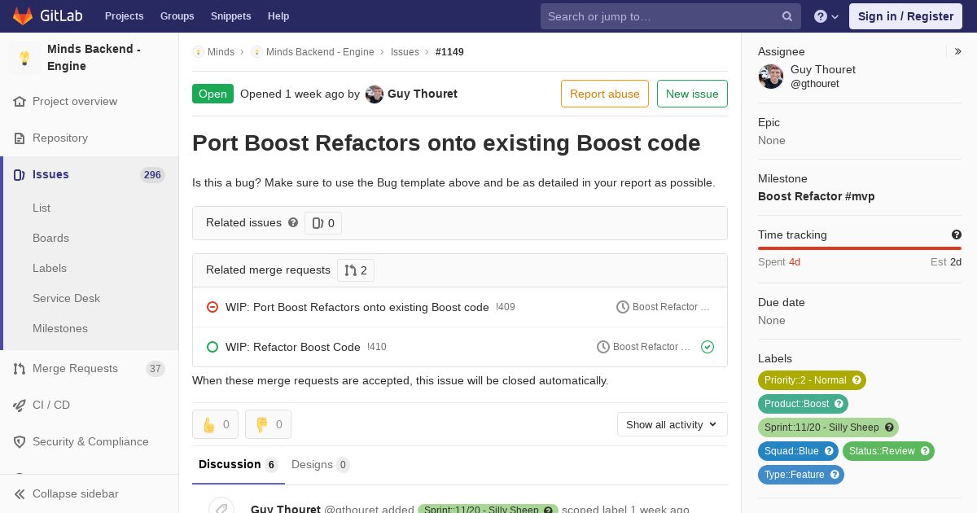Click the Time tracking help icon
Screen dimensions: 977x513
point(957,235)
